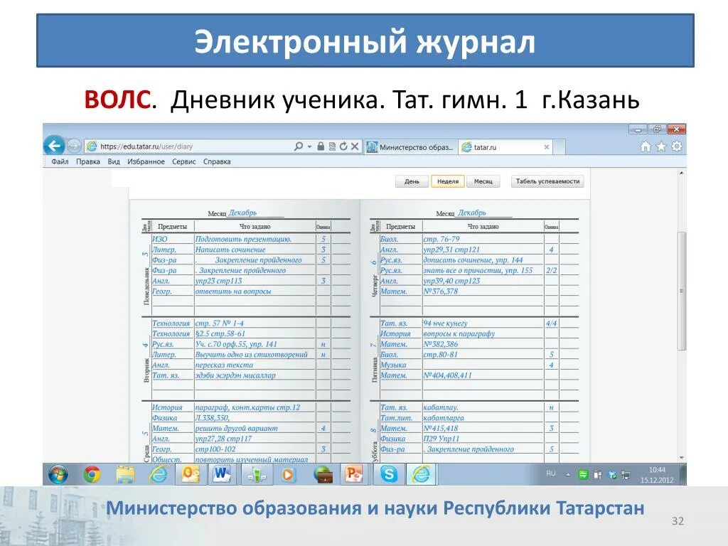The height and width of the screenshot is (546, 728).
Task: Open the media player taskbar icon
Action: pyautogui.click(x=289, y=474)
